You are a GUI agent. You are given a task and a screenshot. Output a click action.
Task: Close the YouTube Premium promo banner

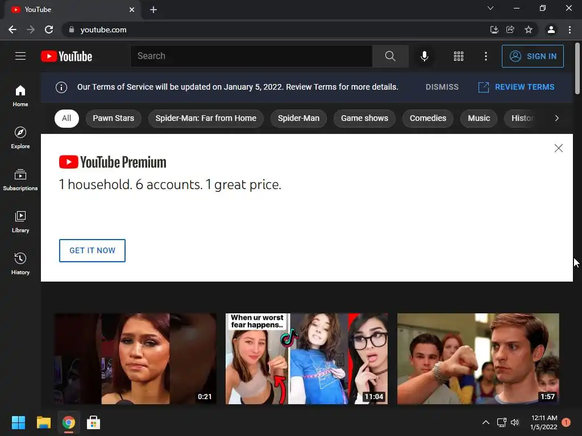[558, 148]
